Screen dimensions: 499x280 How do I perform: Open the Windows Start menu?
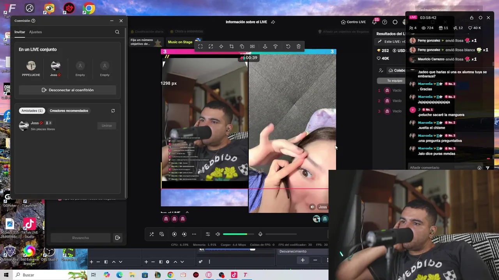tap(6, 275)
